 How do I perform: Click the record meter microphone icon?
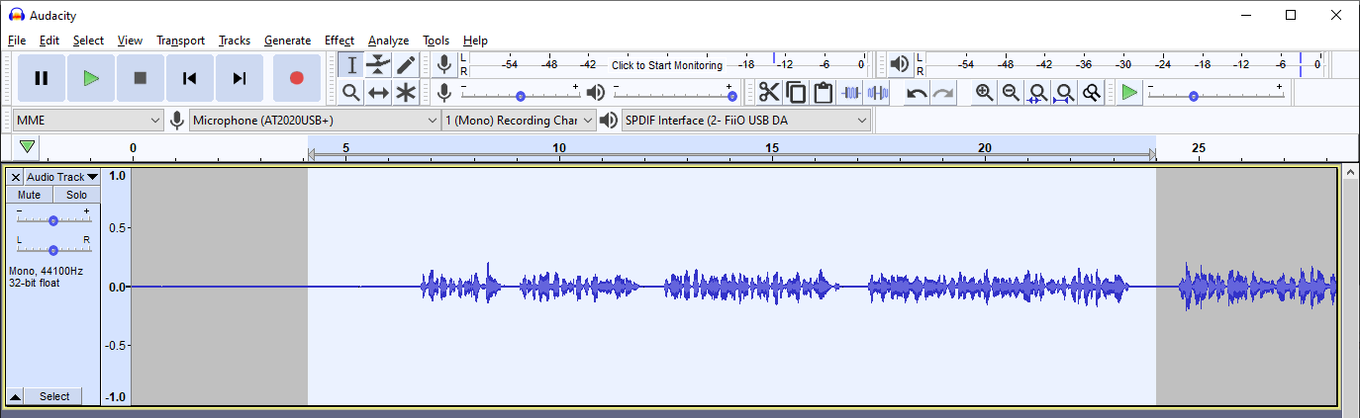click(x=444, y=64)
